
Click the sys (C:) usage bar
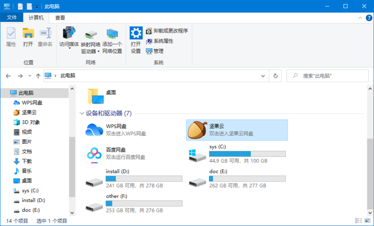click(x=247, y=154)
